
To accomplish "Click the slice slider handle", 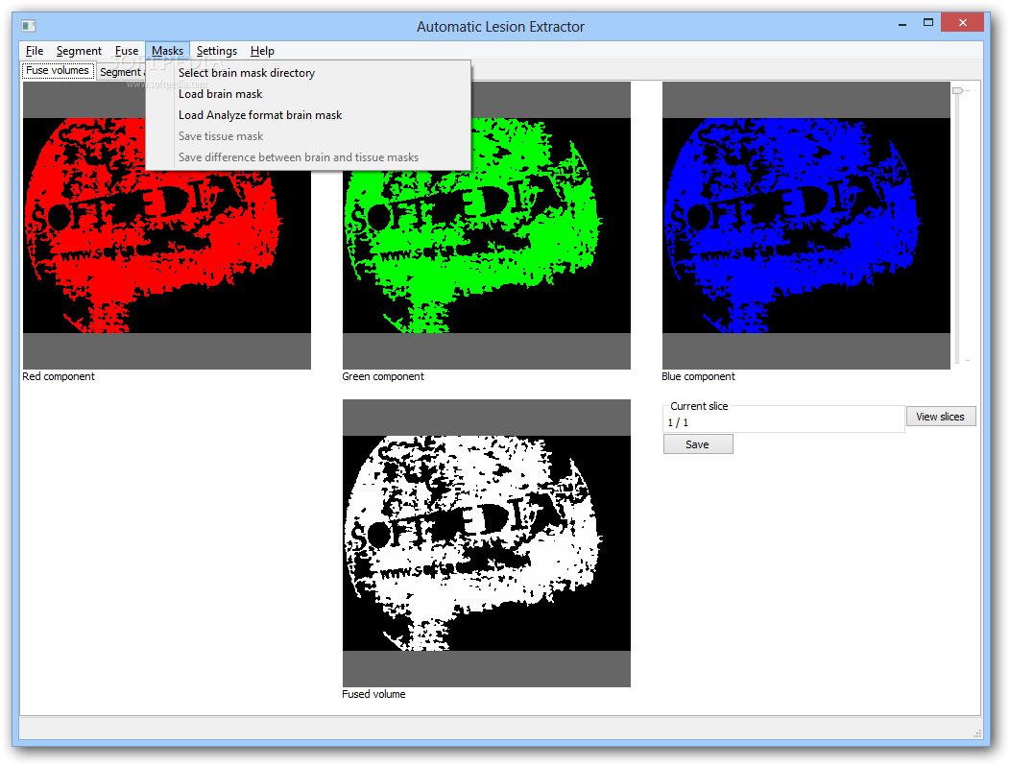I will (958, 91).
